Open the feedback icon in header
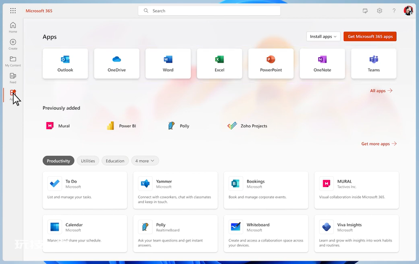419x264 pixels. point(365,11)
